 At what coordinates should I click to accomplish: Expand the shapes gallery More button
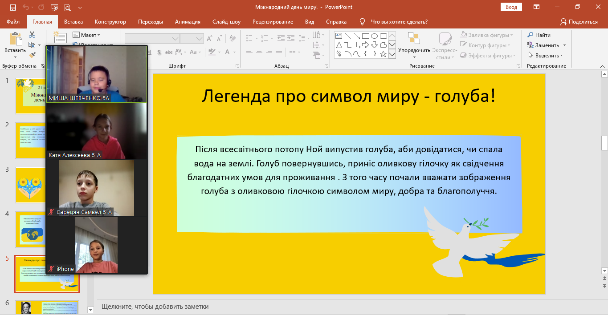click(392, 54)
